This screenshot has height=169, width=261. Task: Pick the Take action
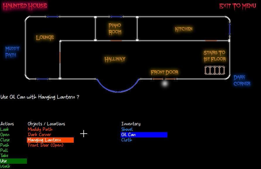4,156
